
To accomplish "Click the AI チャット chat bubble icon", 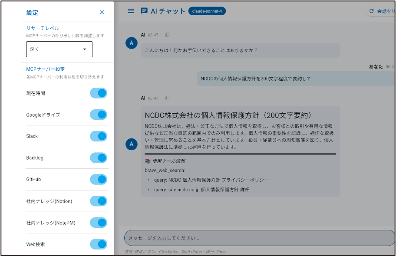I will pos(144,11).
